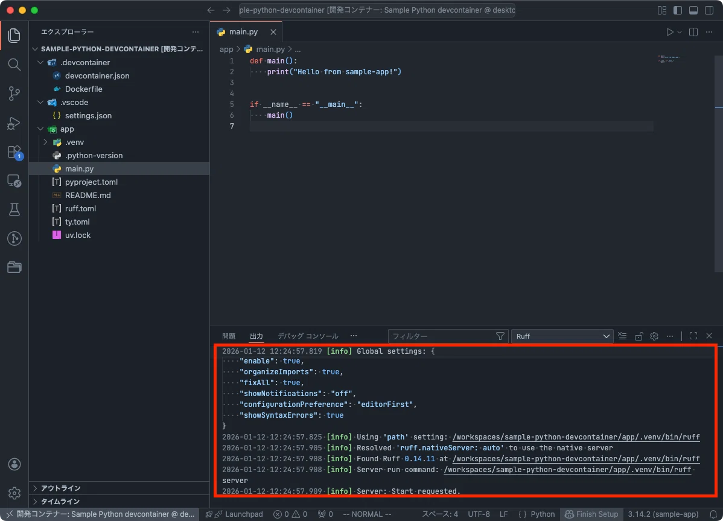
Task: Change indentation via スペース: 4
Action: 440,514
